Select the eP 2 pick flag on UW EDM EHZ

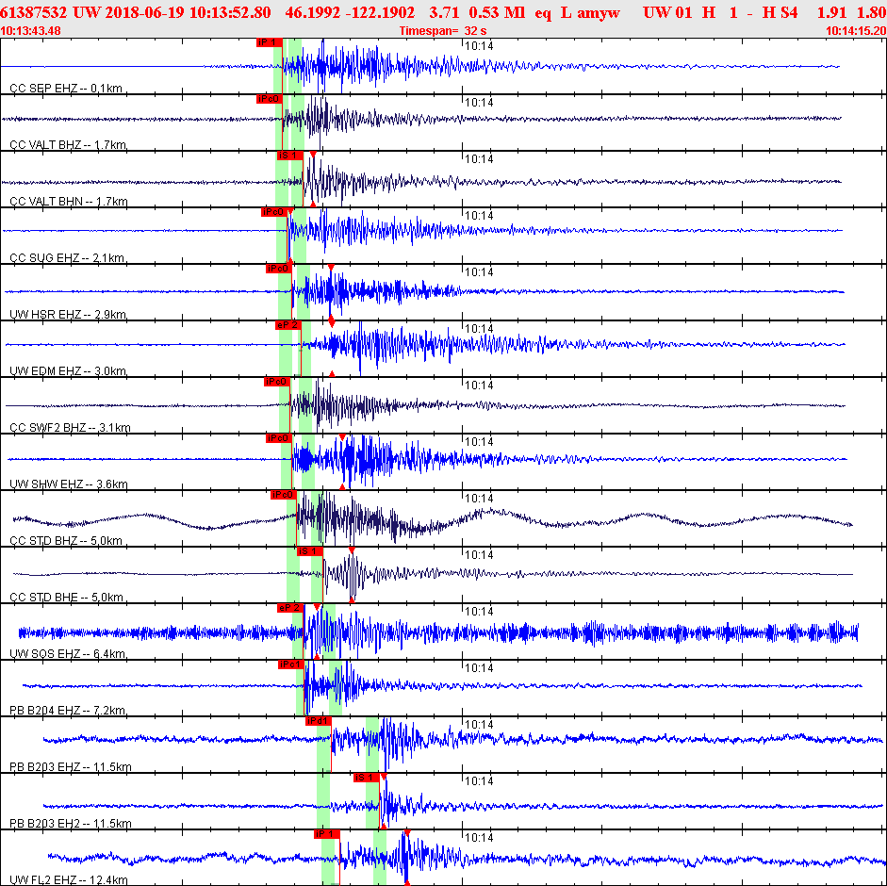pos(287,325)
